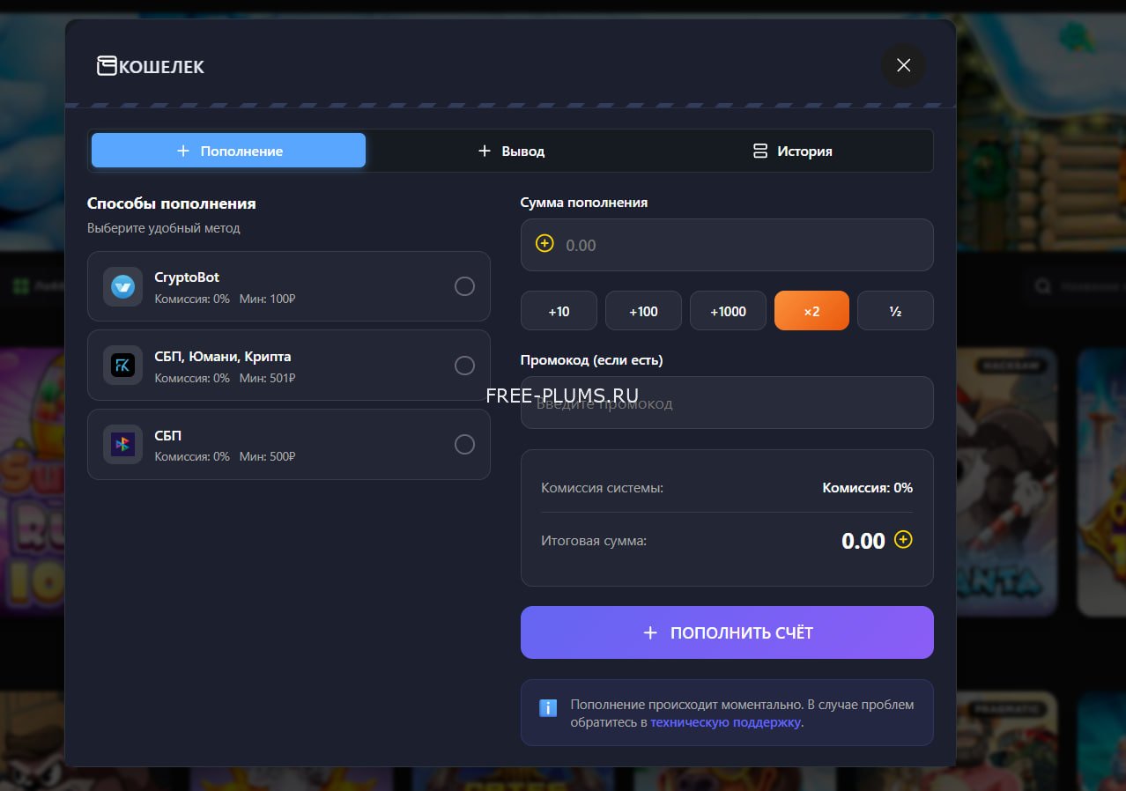Screen dimensions: 1126x791
Task: Click the СБП payment logo icon
Action: (122, 444)
